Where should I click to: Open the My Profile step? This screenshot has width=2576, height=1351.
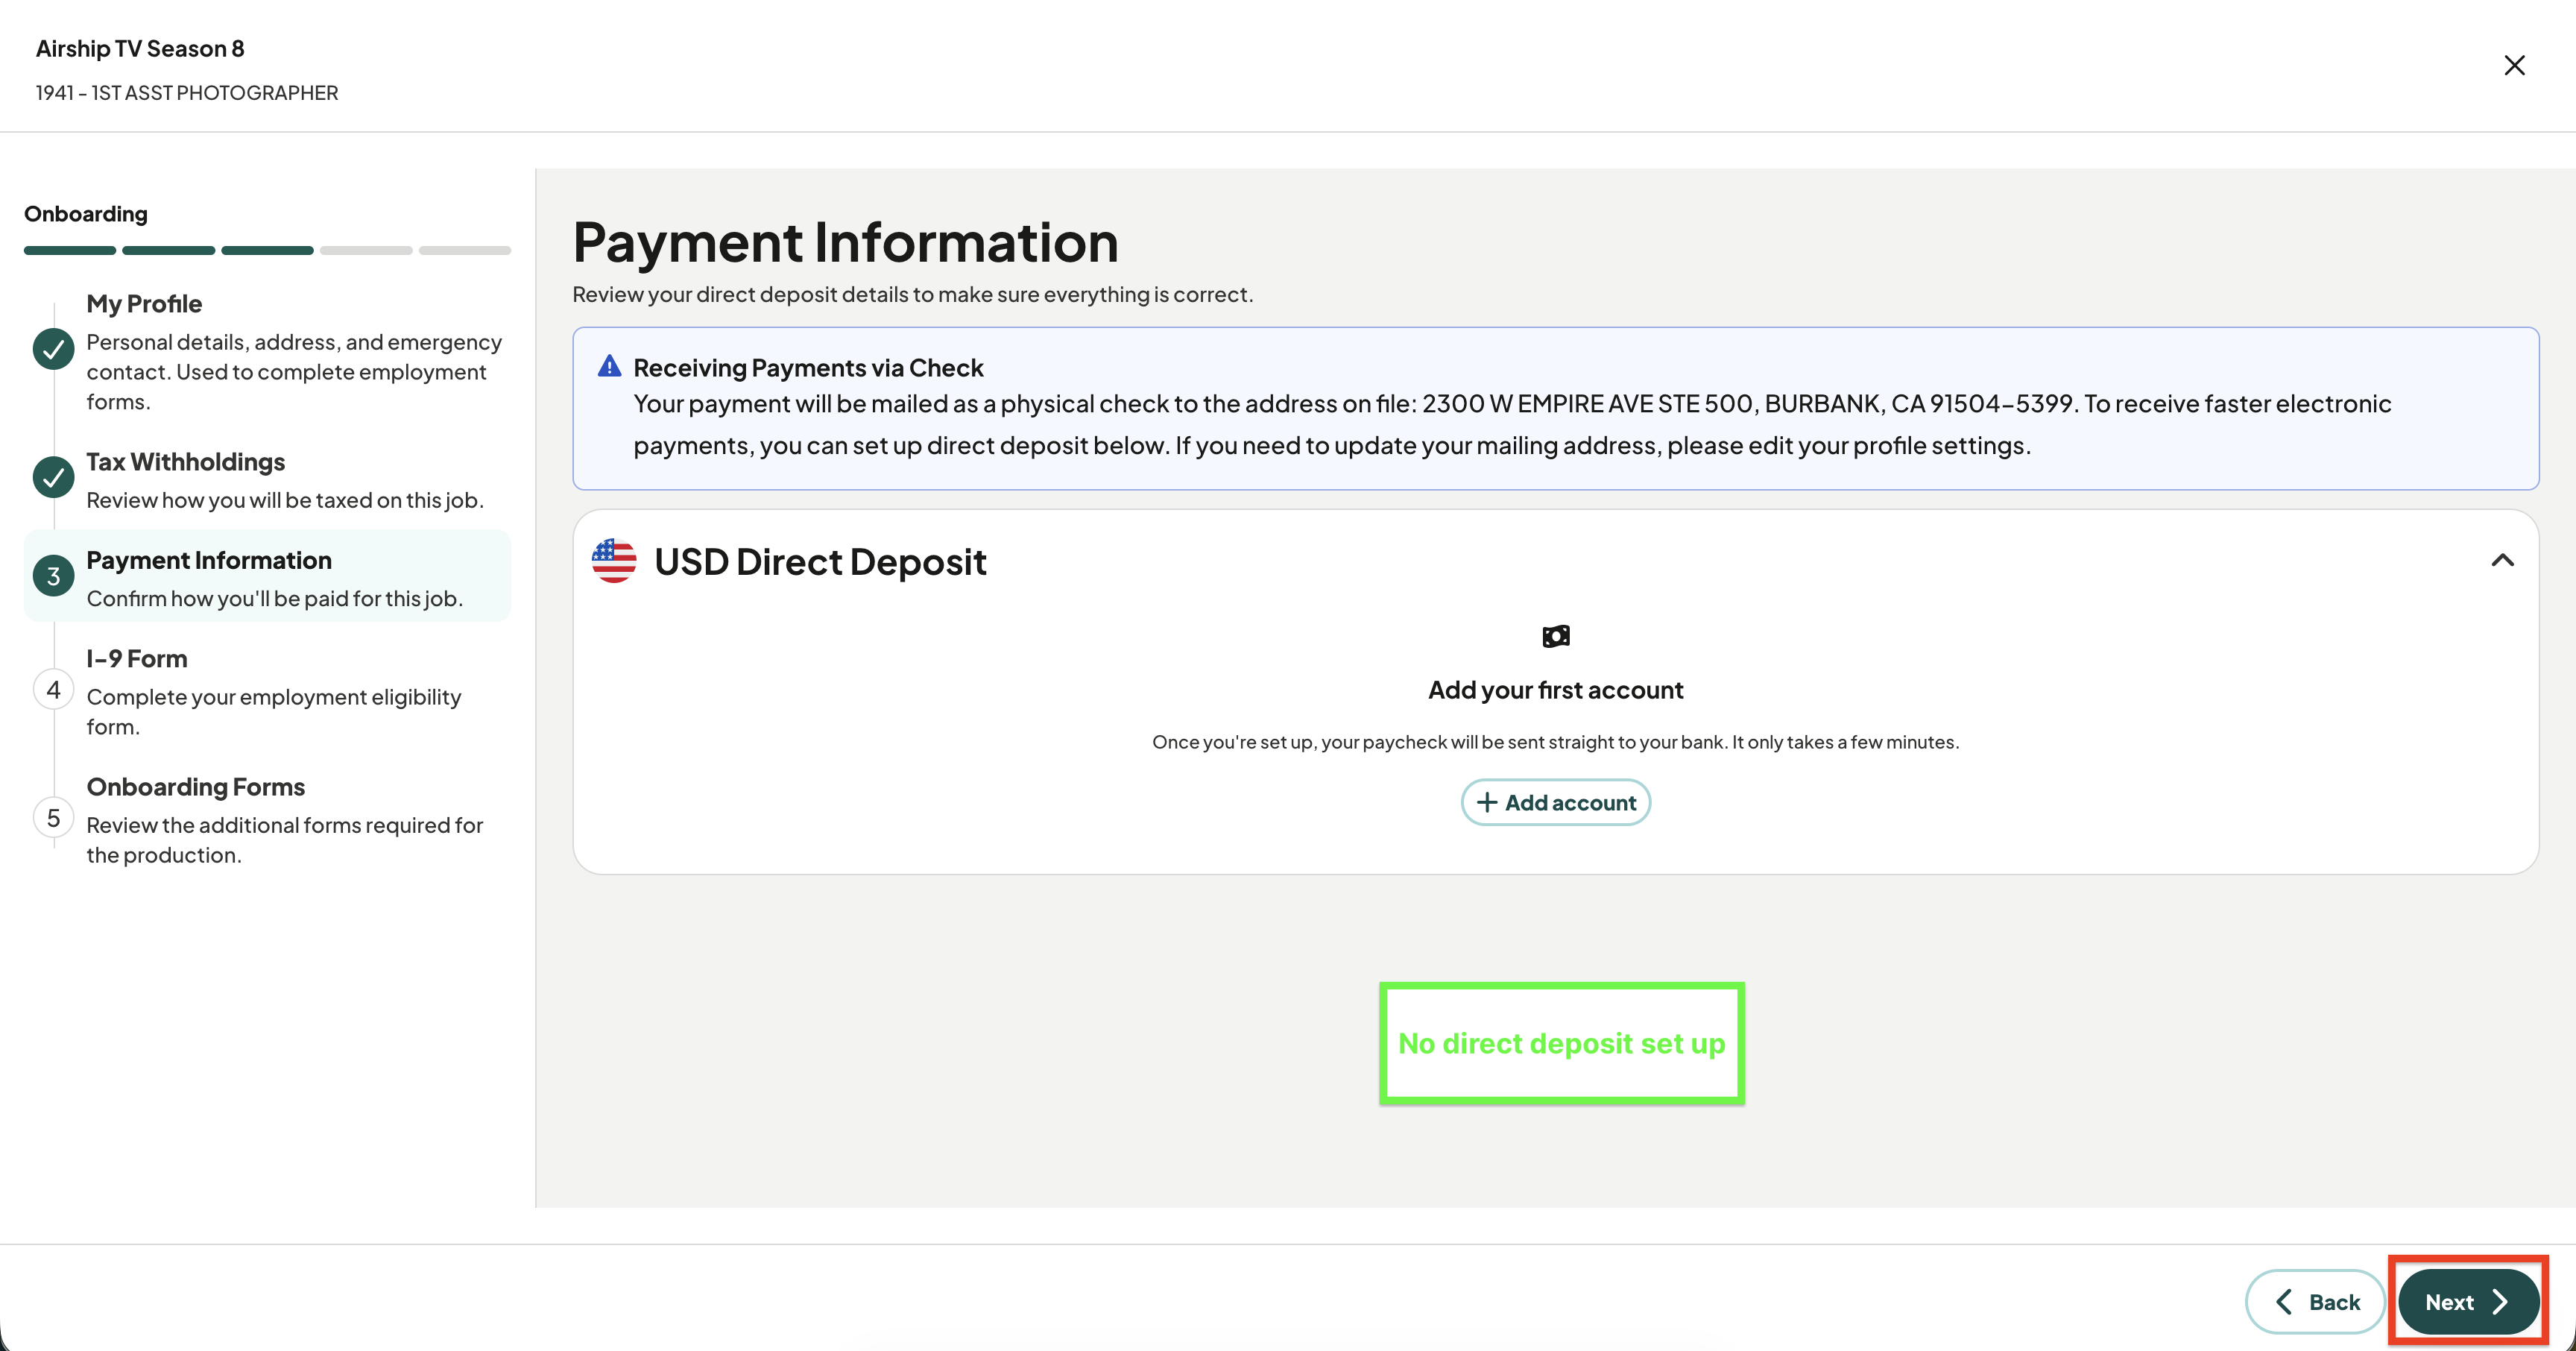pyautogui.click(x=267, y=351)
